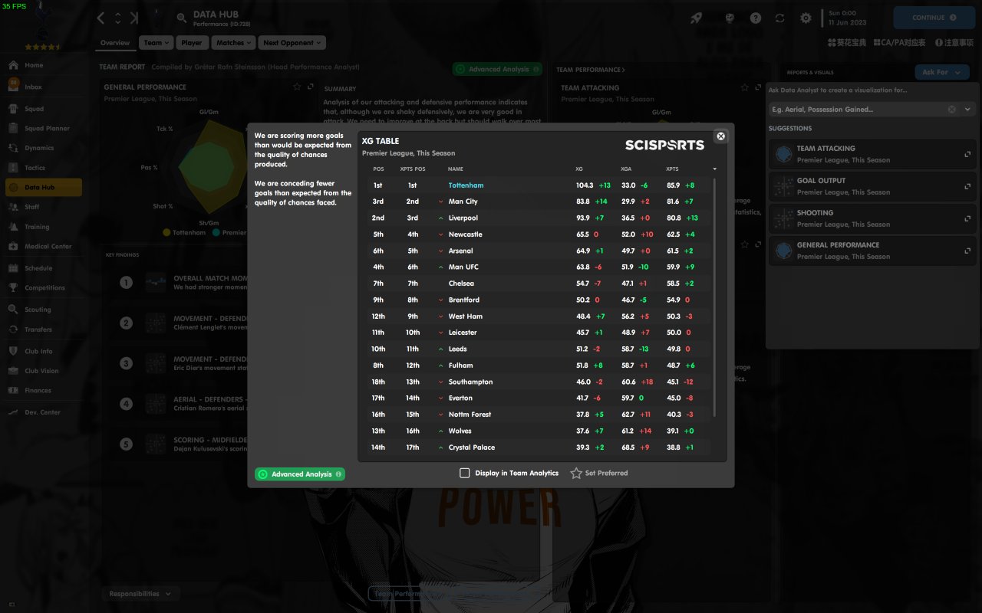Expand the Goal Output suggestion card

coord(967,186)
